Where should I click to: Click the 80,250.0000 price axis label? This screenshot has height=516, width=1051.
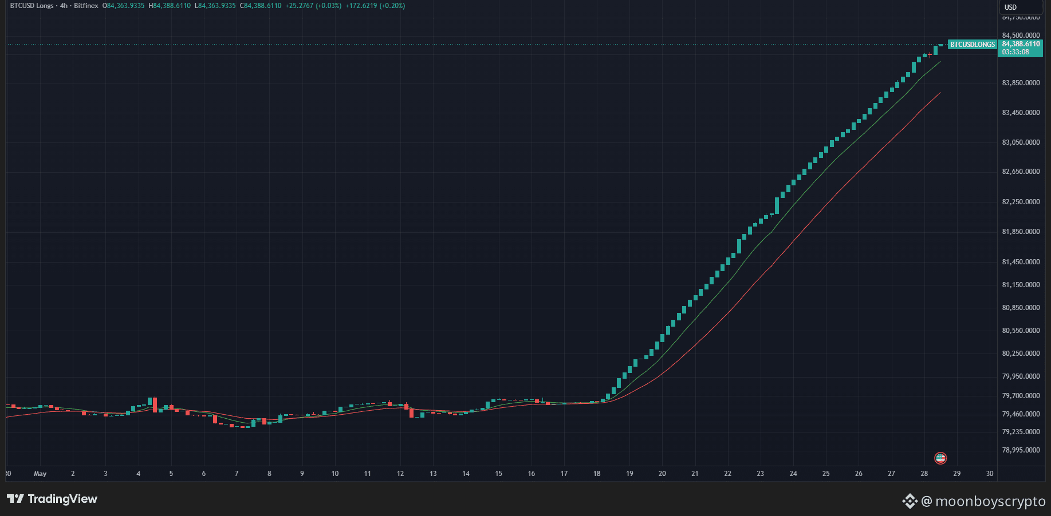click(x=1021, y=354)
